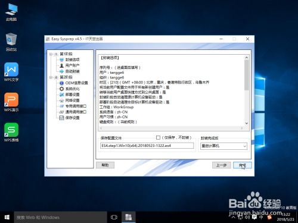Select 专用调用接口 in the tree
Image resolution: width=298 pixels, height=223 pixels.
[x=73, y=106]
